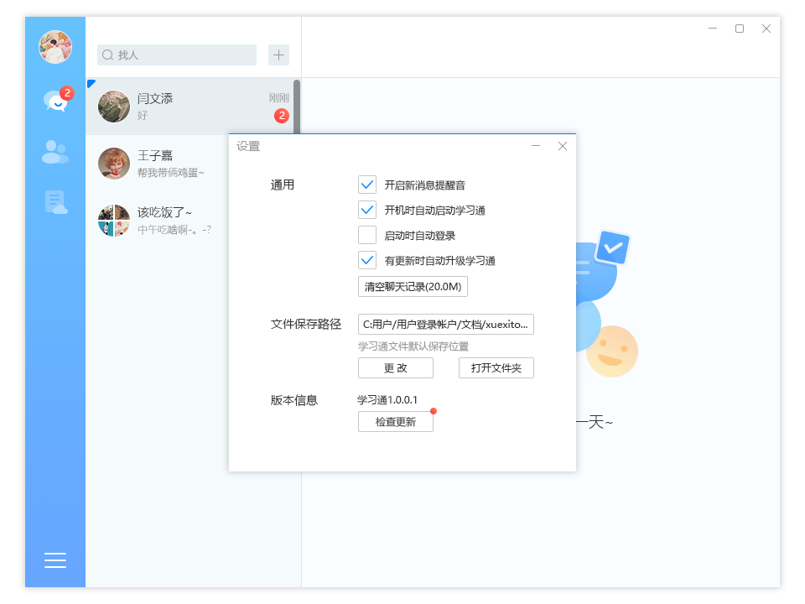805x604 pixels.
Task: Enable 启动时自动登录 checkbox
Action: [367, 235]
